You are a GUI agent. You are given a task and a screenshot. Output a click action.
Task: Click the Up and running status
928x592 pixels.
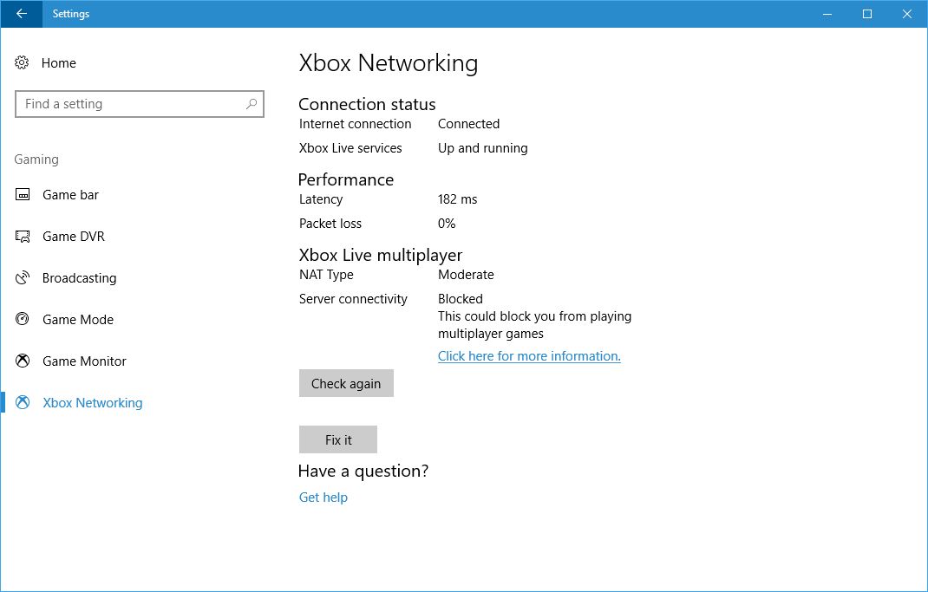tap(483, 148)
